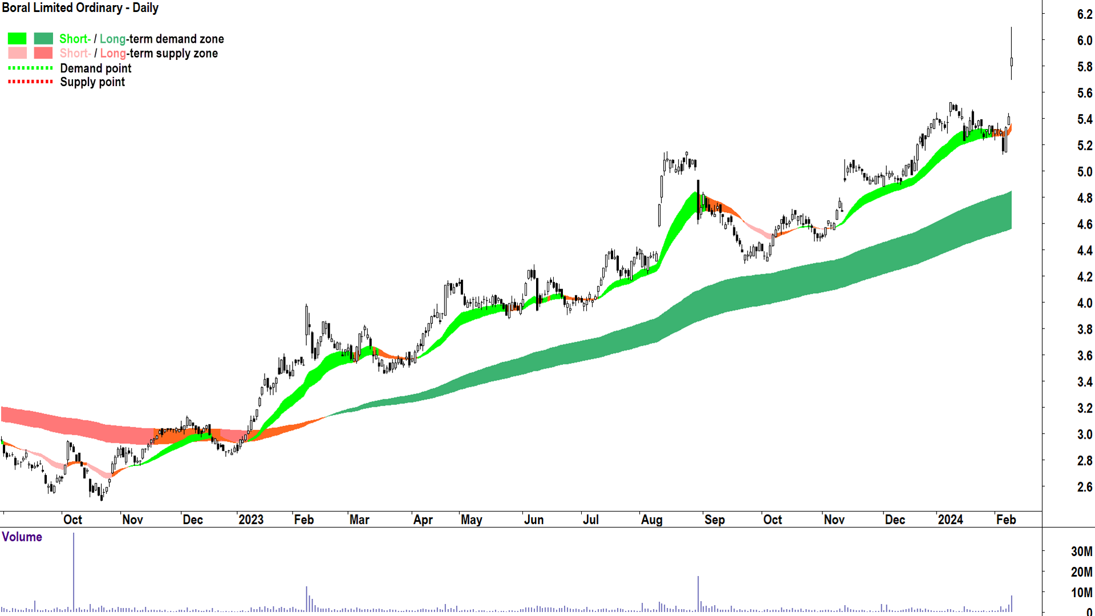Click the May month label on the time axis

tap(472, 520)
